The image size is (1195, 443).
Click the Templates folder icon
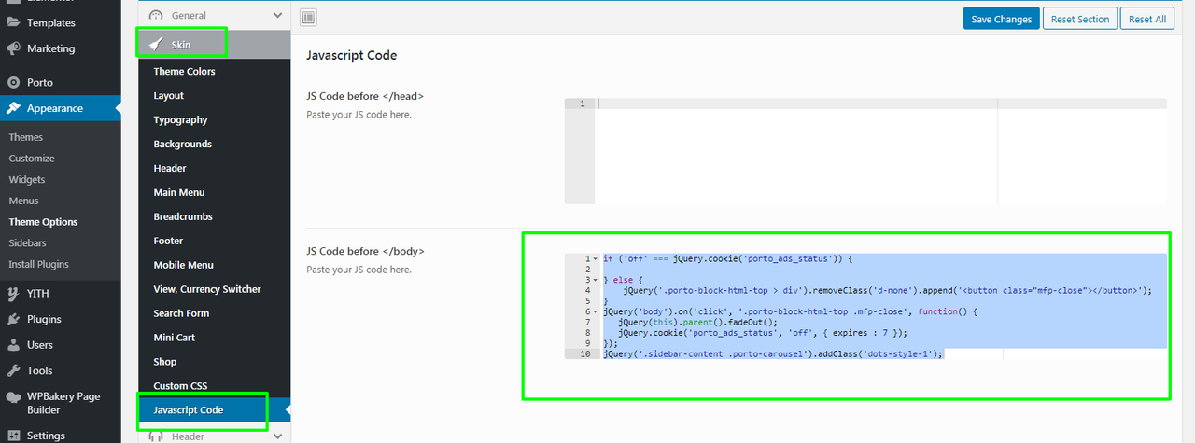(14, 22)
